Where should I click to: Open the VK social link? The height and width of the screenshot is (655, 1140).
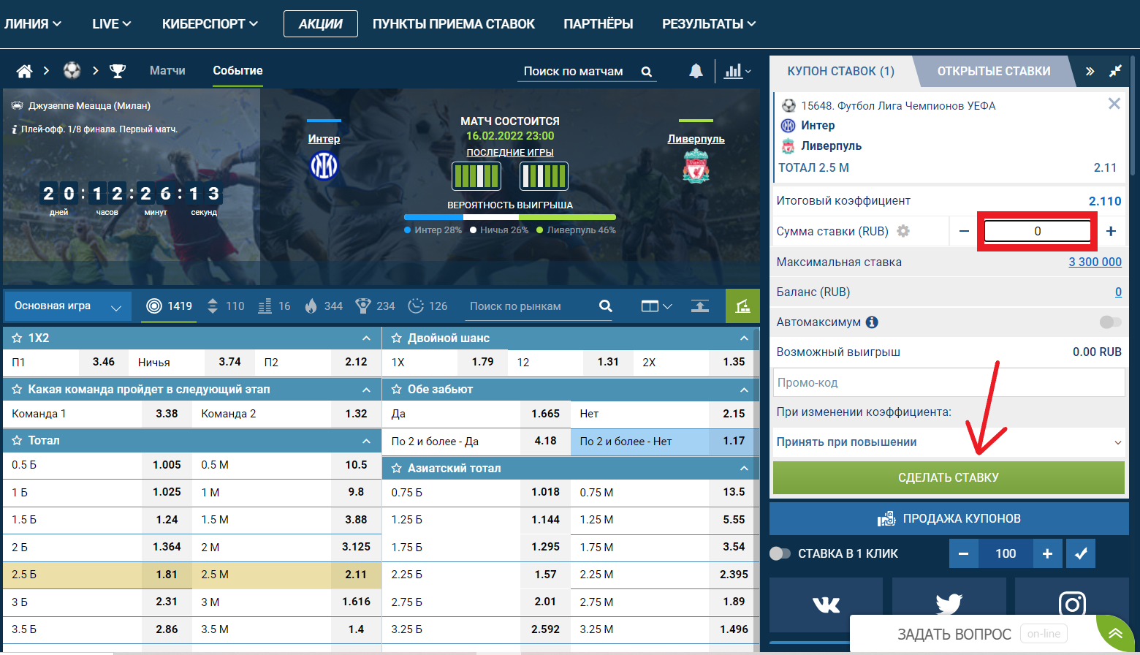point(826,605)
